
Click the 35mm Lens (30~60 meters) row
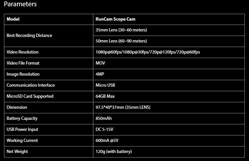[169, 30]
